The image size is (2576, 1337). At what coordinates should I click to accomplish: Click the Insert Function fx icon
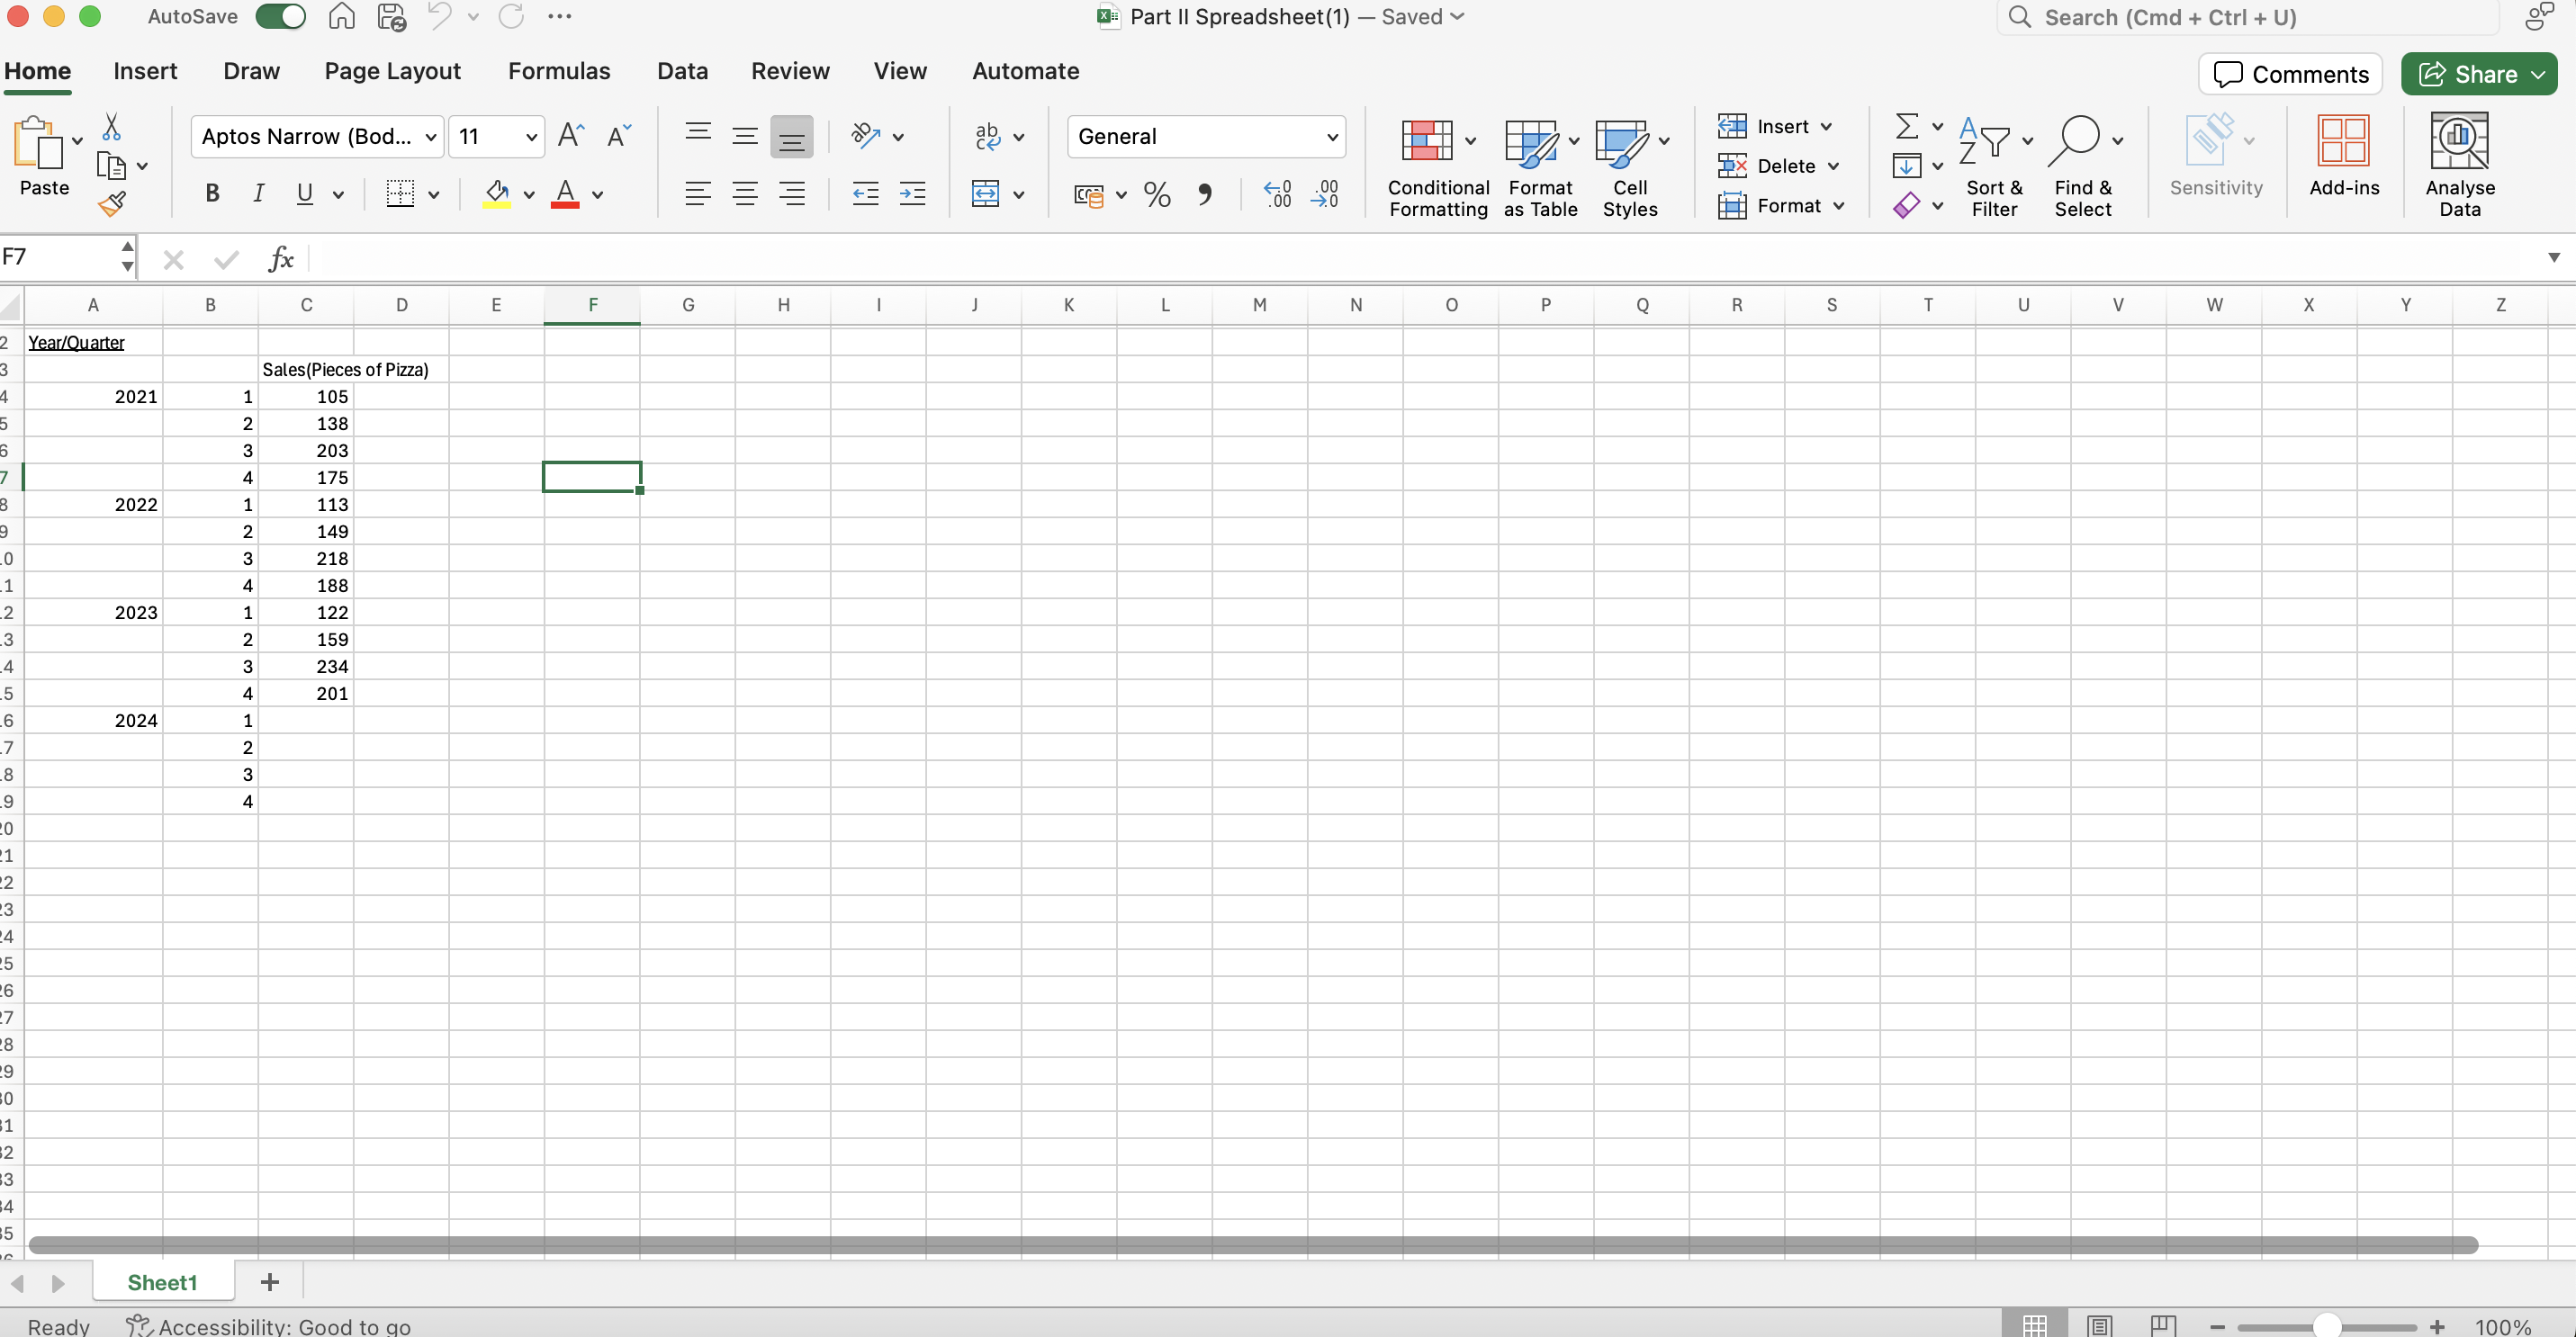[281, 260]
